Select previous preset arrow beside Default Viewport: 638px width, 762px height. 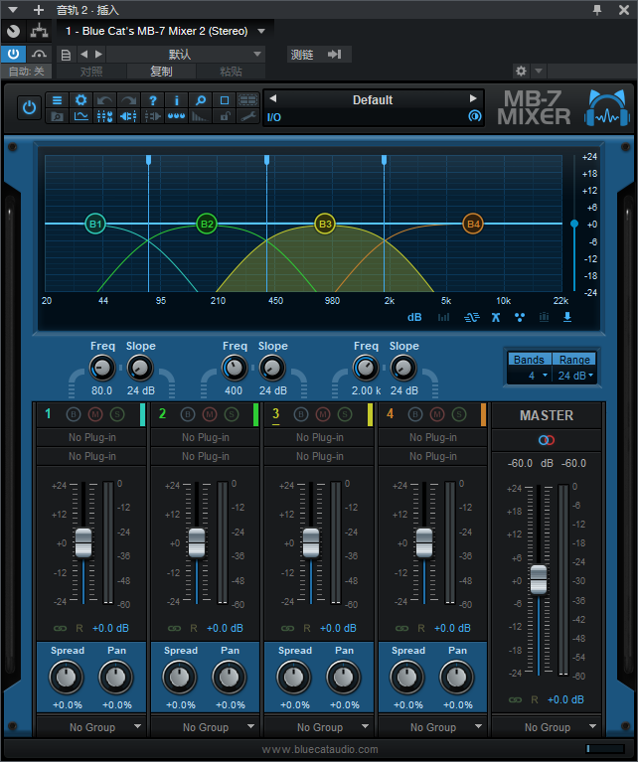(273, 98)
